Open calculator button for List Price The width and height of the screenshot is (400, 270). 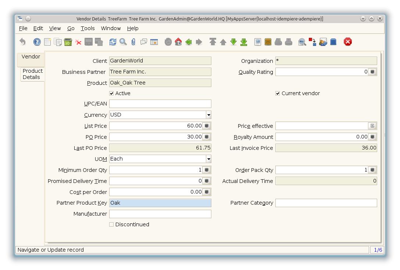point(207,126)
